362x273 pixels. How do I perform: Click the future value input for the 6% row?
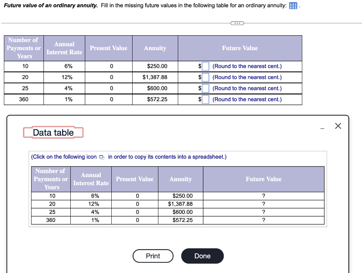205,66
